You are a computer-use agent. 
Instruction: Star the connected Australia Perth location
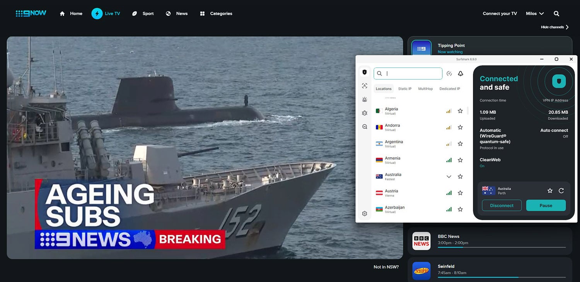pos(550,190)
